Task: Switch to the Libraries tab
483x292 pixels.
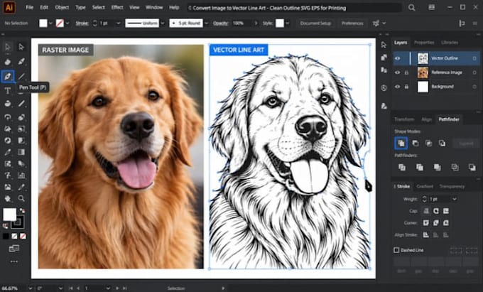Action: (450, 43)
